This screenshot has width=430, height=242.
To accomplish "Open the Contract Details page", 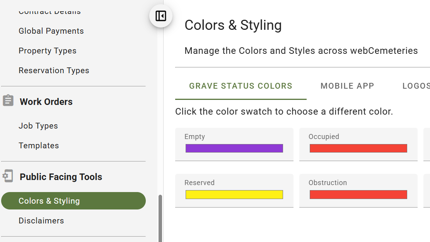I will (49, 11).
